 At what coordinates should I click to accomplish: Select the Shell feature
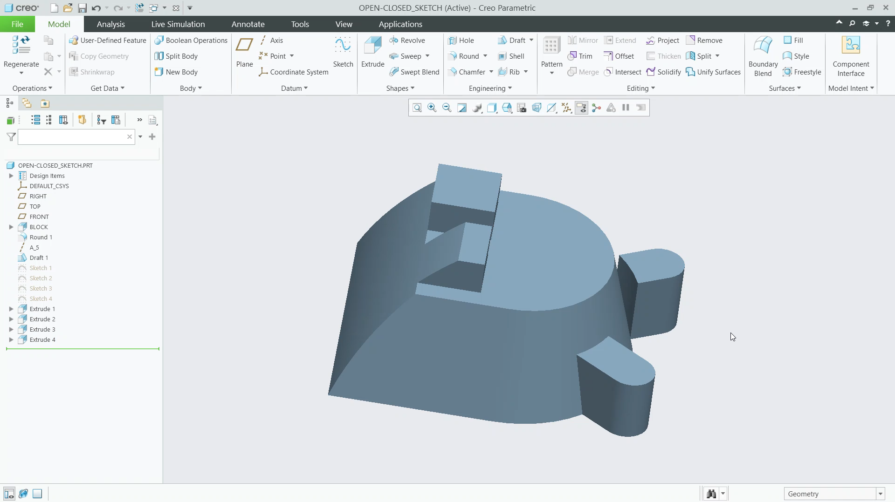tap(511, 56)
